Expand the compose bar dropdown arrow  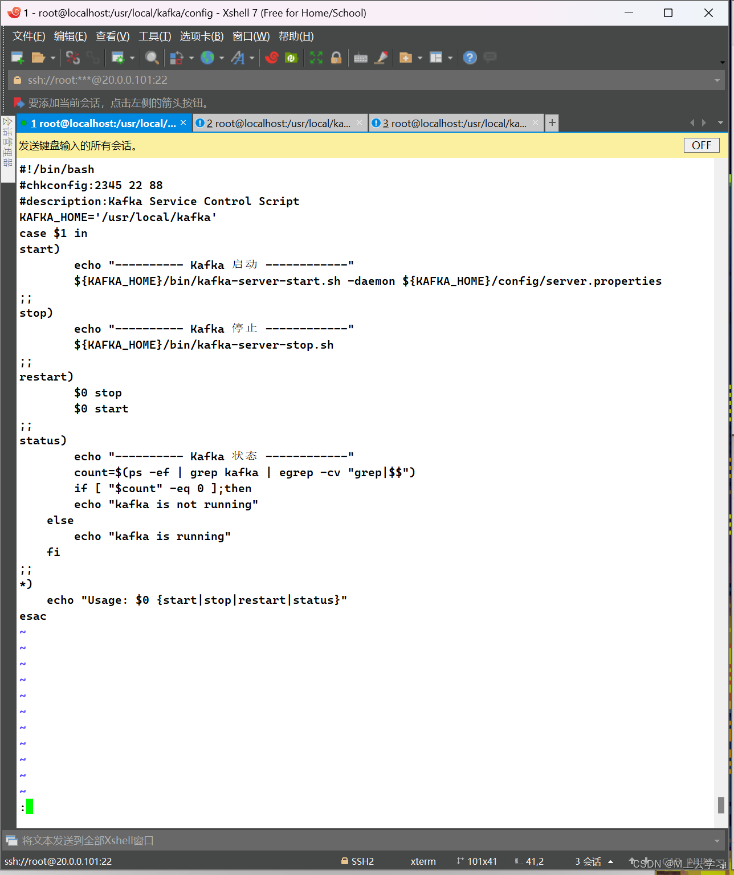pos(717,841)
